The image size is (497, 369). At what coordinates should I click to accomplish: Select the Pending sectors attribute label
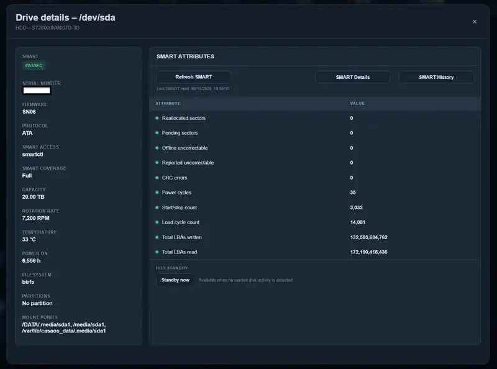click(x=180, y=133)
